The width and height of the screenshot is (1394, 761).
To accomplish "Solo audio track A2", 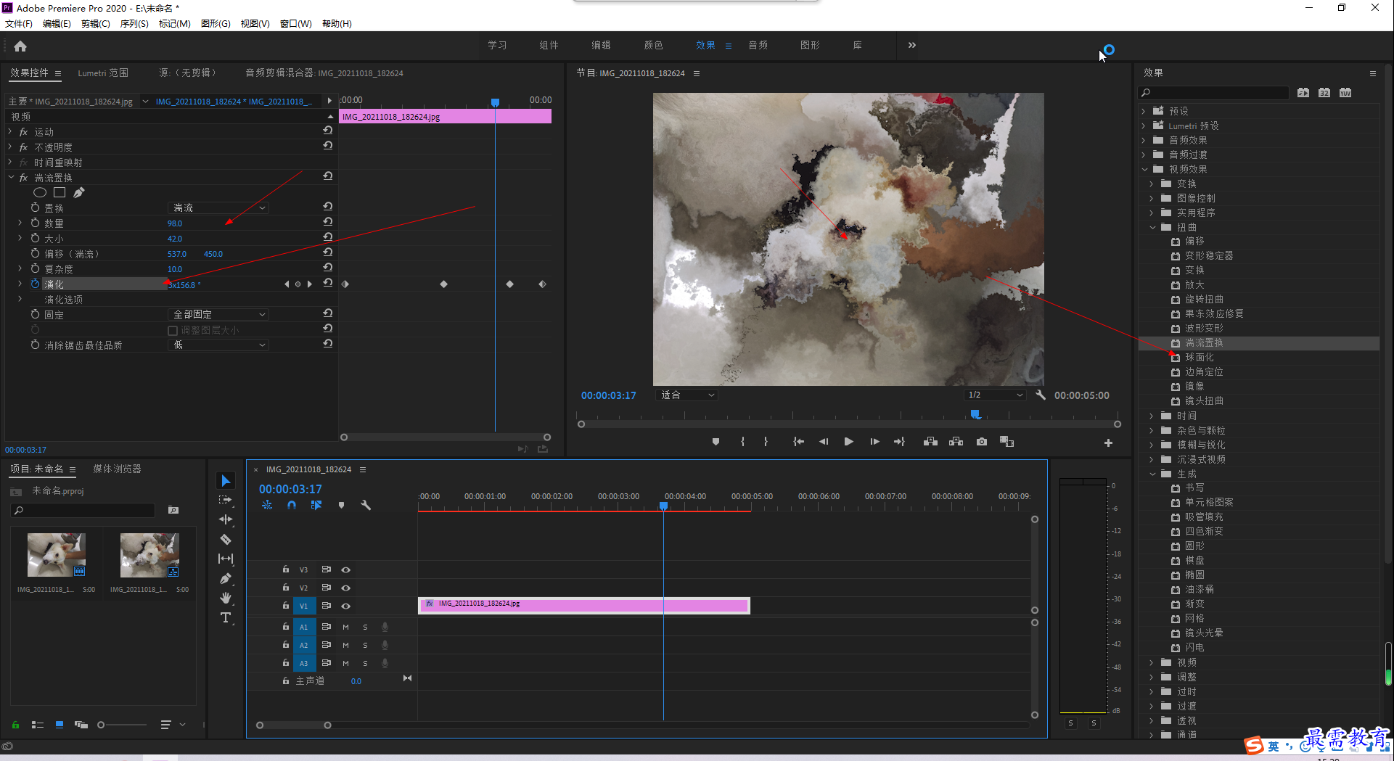I will point(365,645).
